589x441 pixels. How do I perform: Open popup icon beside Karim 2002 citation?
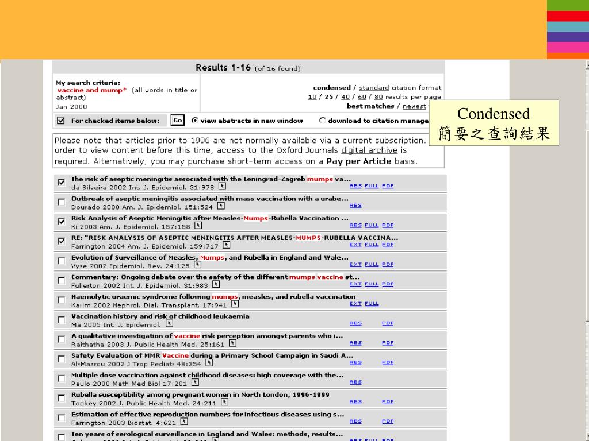tap(235, 304)
